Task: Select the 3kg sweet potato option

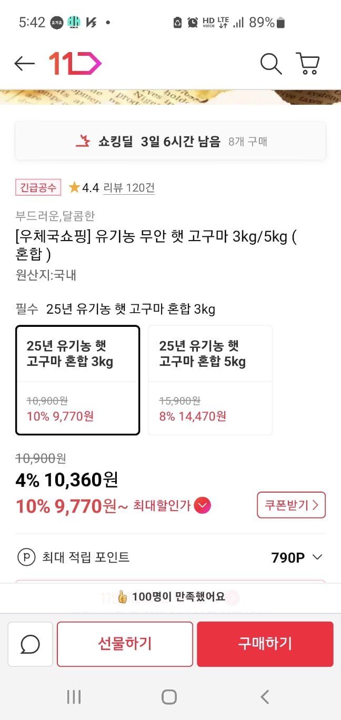Action: tap(78, 380)
